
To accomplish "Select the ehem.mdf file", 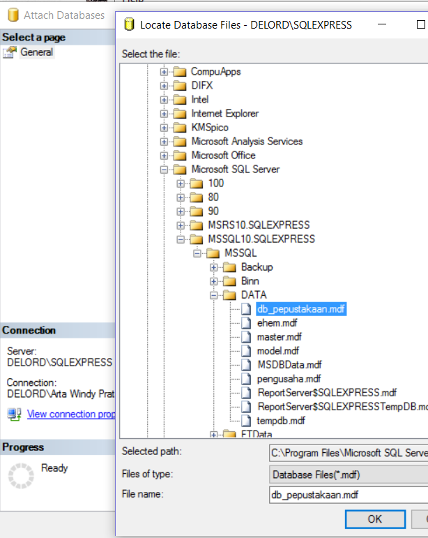I will 277,323.
